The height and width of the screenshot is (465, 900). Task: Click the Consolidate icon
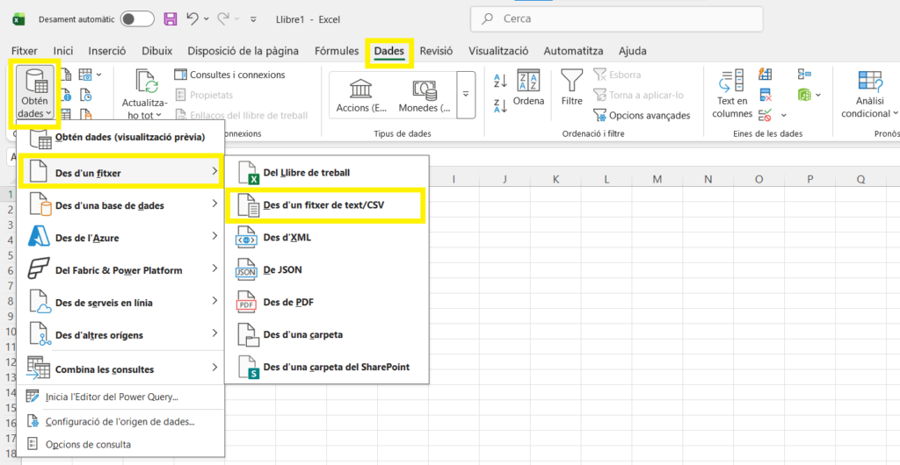coord(804,75)
